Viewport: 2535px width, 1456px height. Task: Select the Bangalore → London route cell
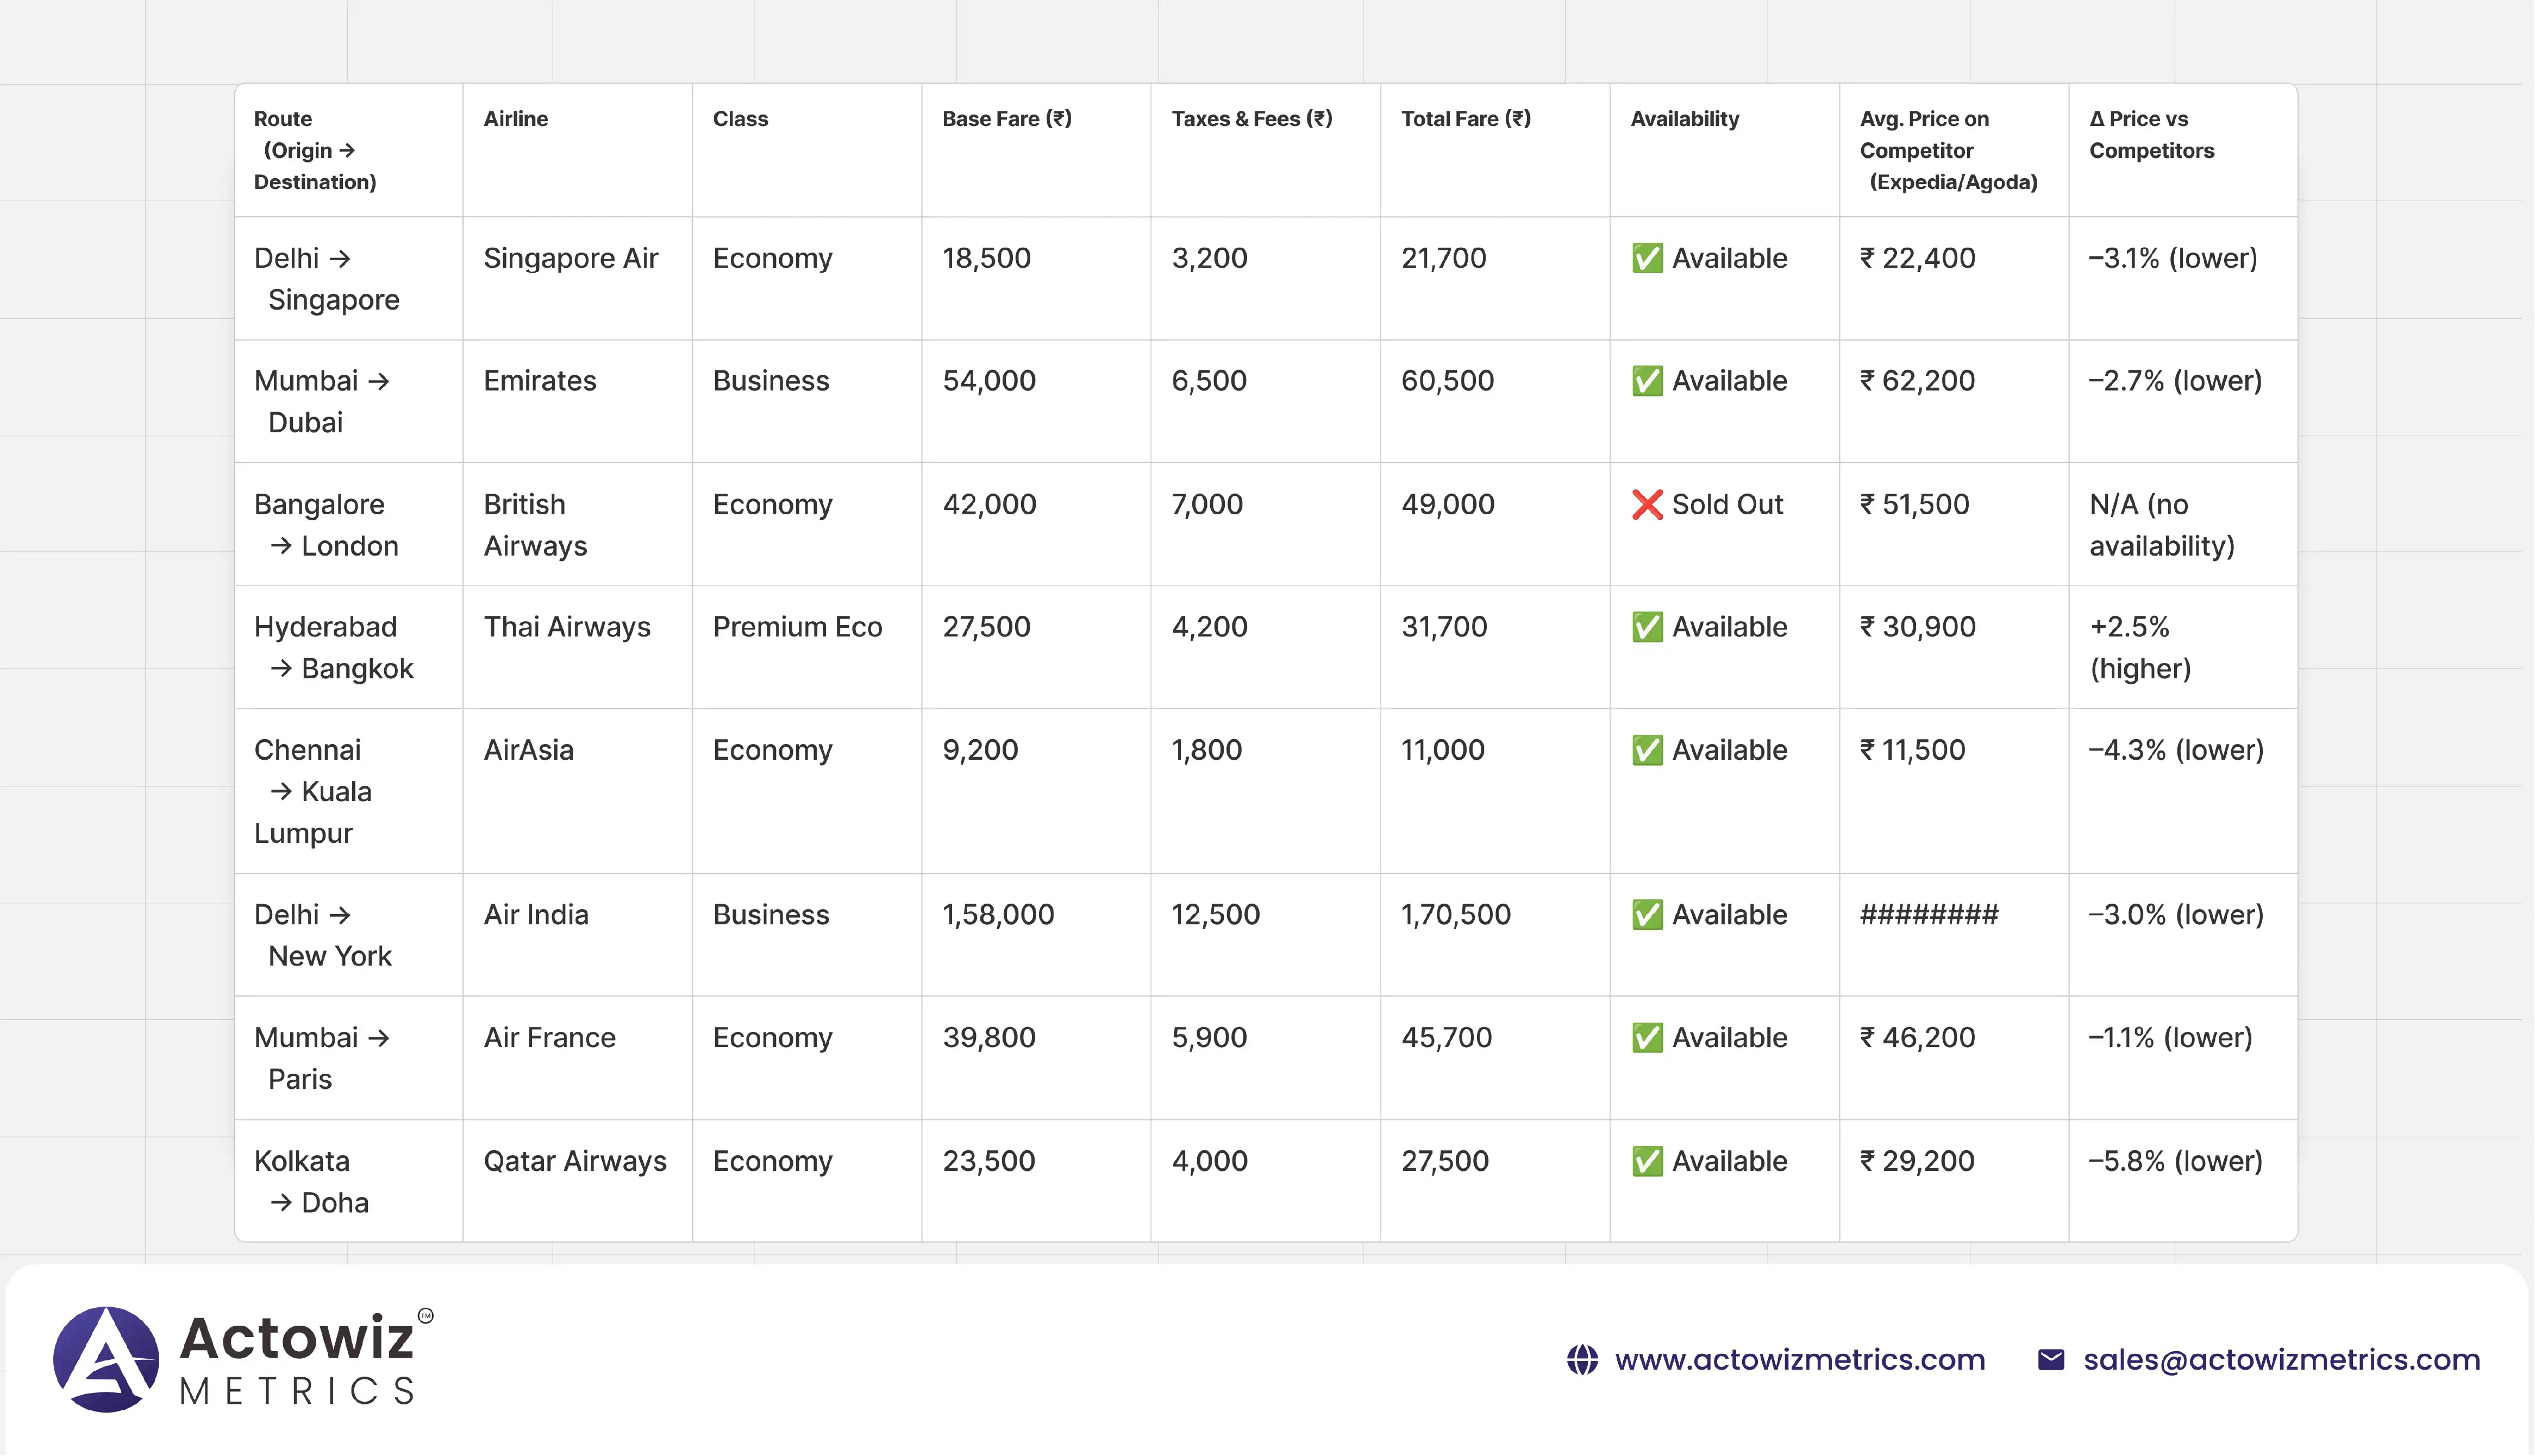click(x=327, y=525)
